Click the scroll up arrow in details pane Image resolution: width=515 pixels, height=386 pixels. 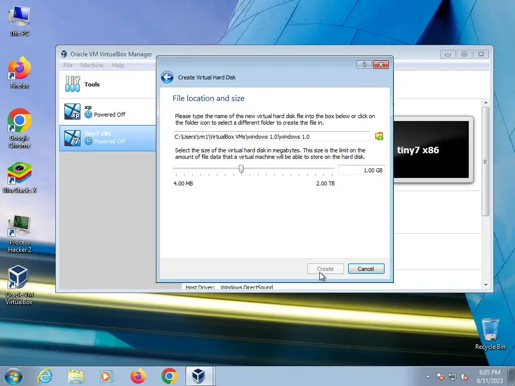tap(485, 103)
